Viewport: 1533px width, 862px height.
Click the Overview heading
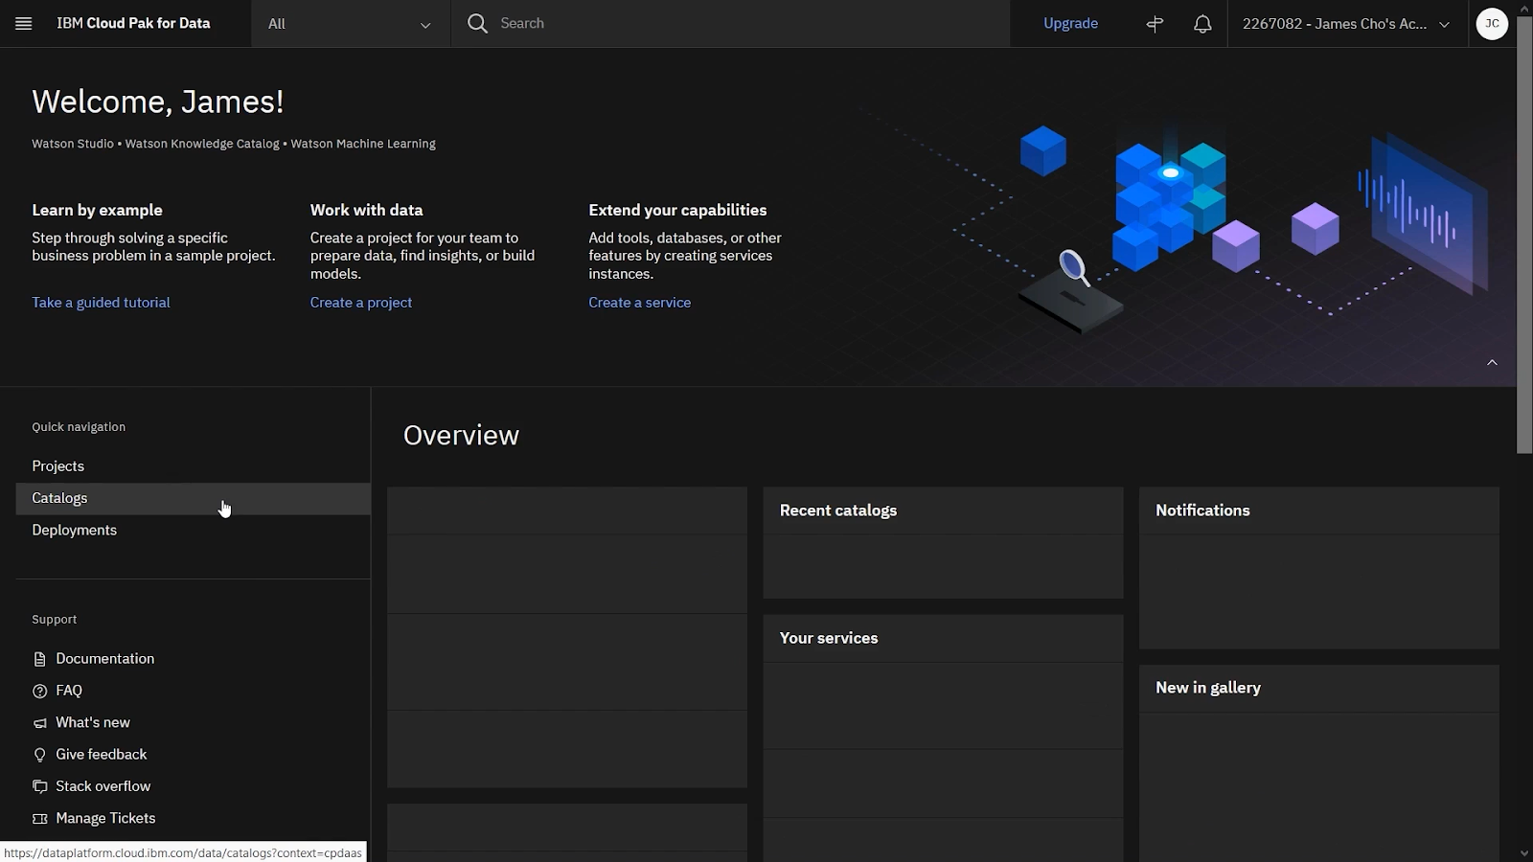461,435
